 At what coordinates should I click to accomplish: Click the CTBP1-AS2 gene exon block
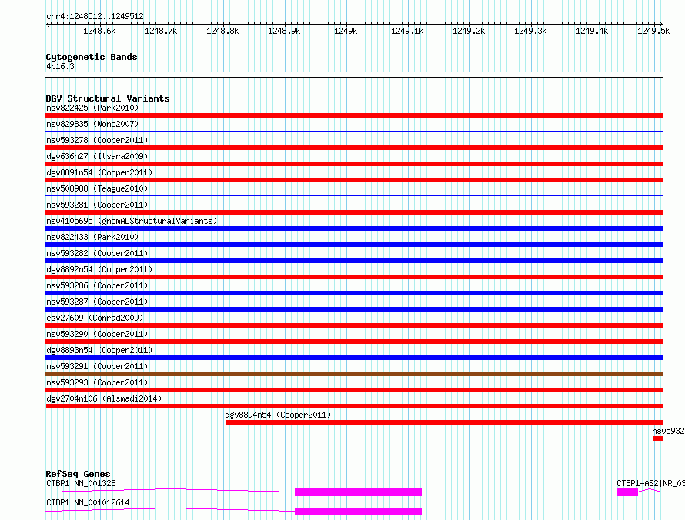627,492
